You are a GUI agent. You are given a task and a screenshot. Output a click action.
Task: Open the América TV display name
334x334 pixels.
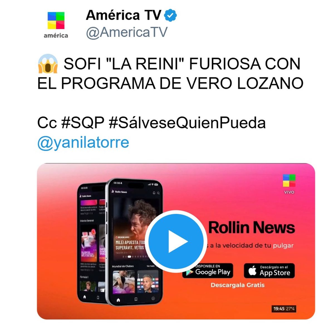123,15
